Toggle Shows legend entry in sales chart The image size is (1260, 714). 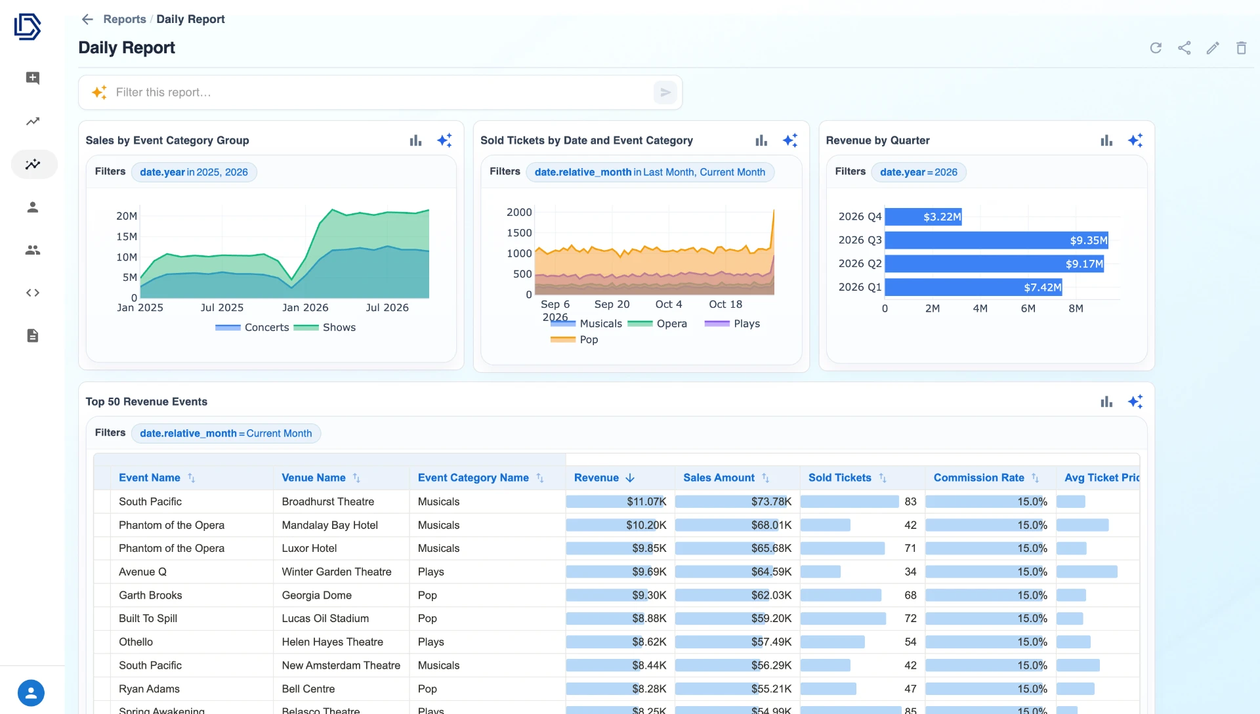(325, 327)
